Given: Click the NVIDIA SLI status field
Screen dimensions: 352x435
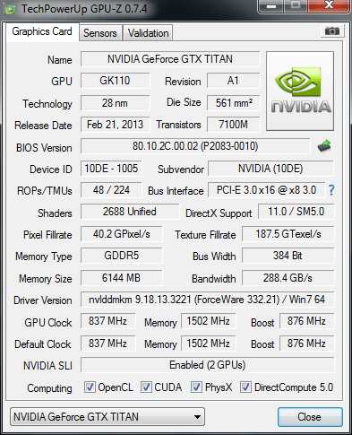Looking at the screenshot, I should tap(207, 365).
